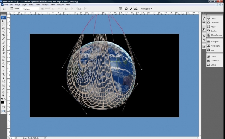Select the Lasso tool
Image resolution: width=225 pixels, height=139 pixels.
click(x=3, y=28)
